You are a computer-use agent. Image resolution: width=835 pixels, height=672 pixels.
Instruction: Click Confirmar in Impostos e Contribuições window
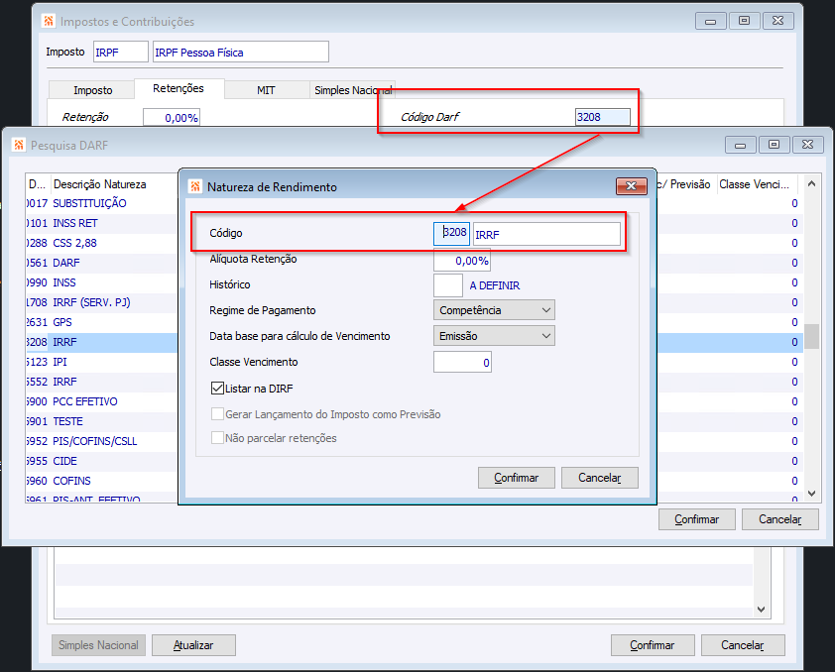[653, 645]
